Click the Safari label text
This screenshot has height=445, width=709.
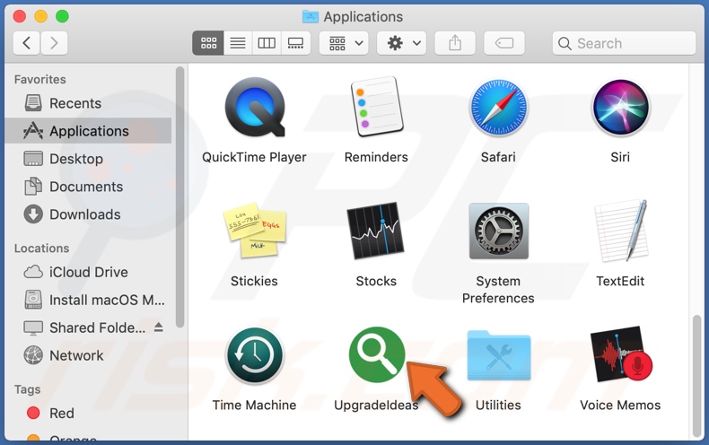point(498,157)
